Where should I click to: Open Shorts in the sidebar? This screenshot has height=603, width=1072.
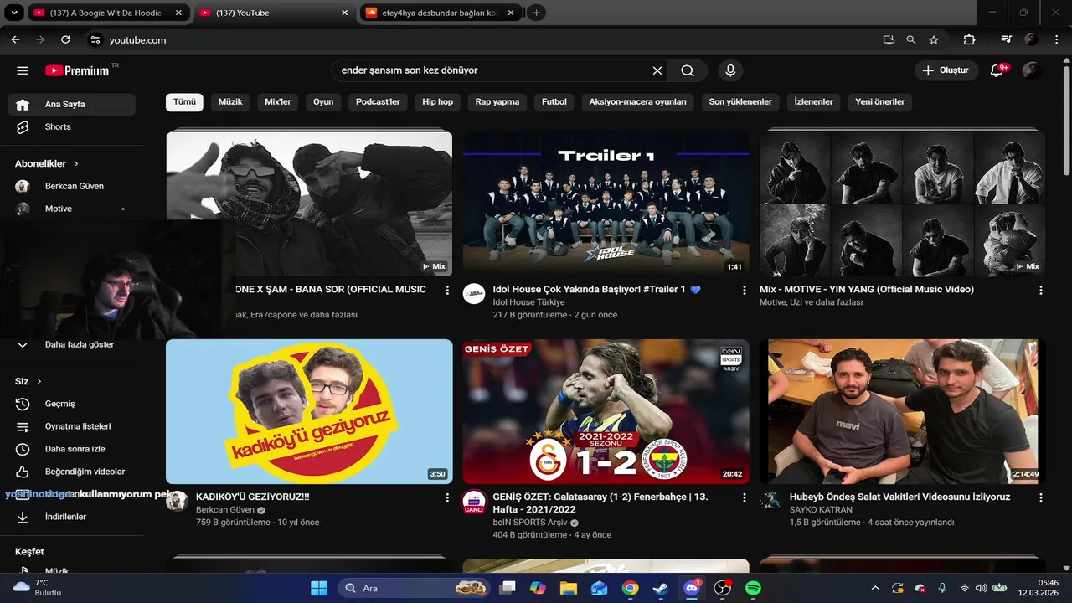(71, 127)
